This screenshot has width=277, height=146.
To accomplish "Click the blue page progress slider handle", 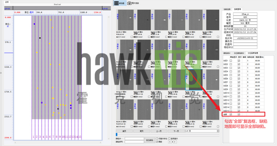I will 117,135.
